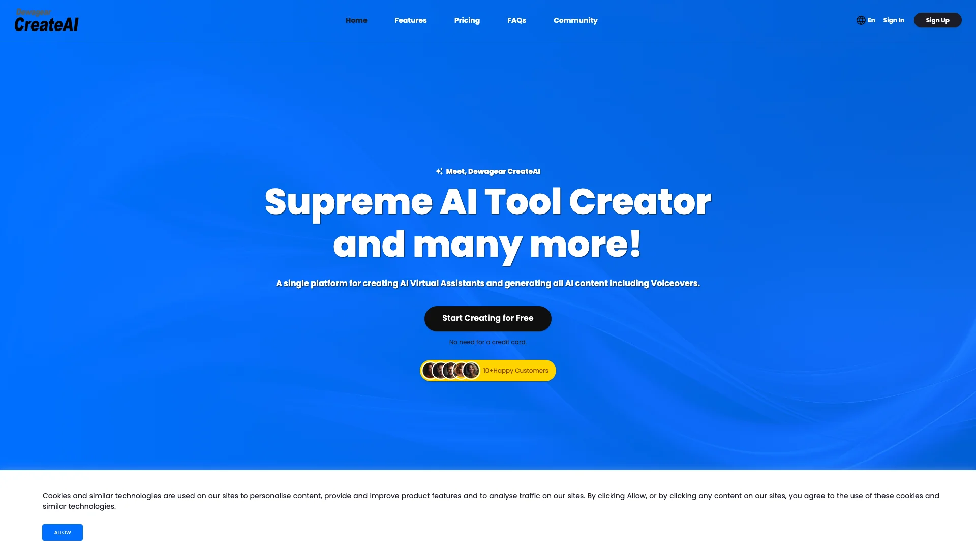Click the Sign Up button icon

(937, 20)
